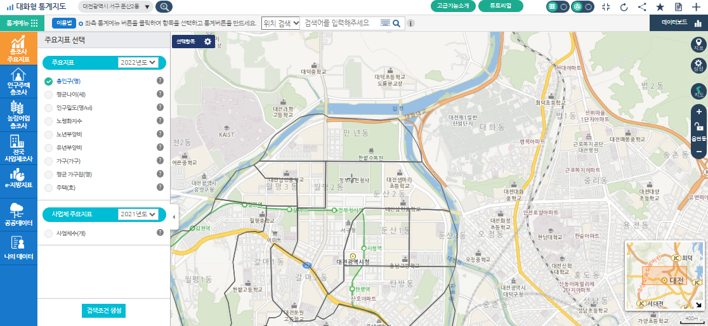Open the 데이터보드 panel tab

[x=678, y=23]
